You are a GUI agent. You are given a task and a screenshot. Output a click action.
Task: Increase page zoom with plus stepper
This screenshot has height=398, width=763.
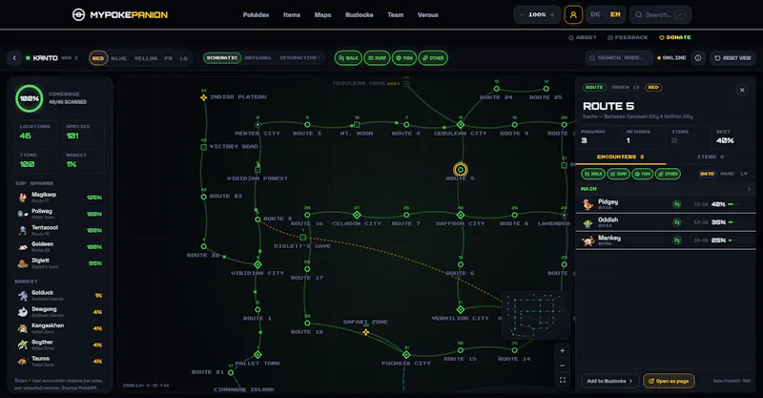tap(552, 15)
